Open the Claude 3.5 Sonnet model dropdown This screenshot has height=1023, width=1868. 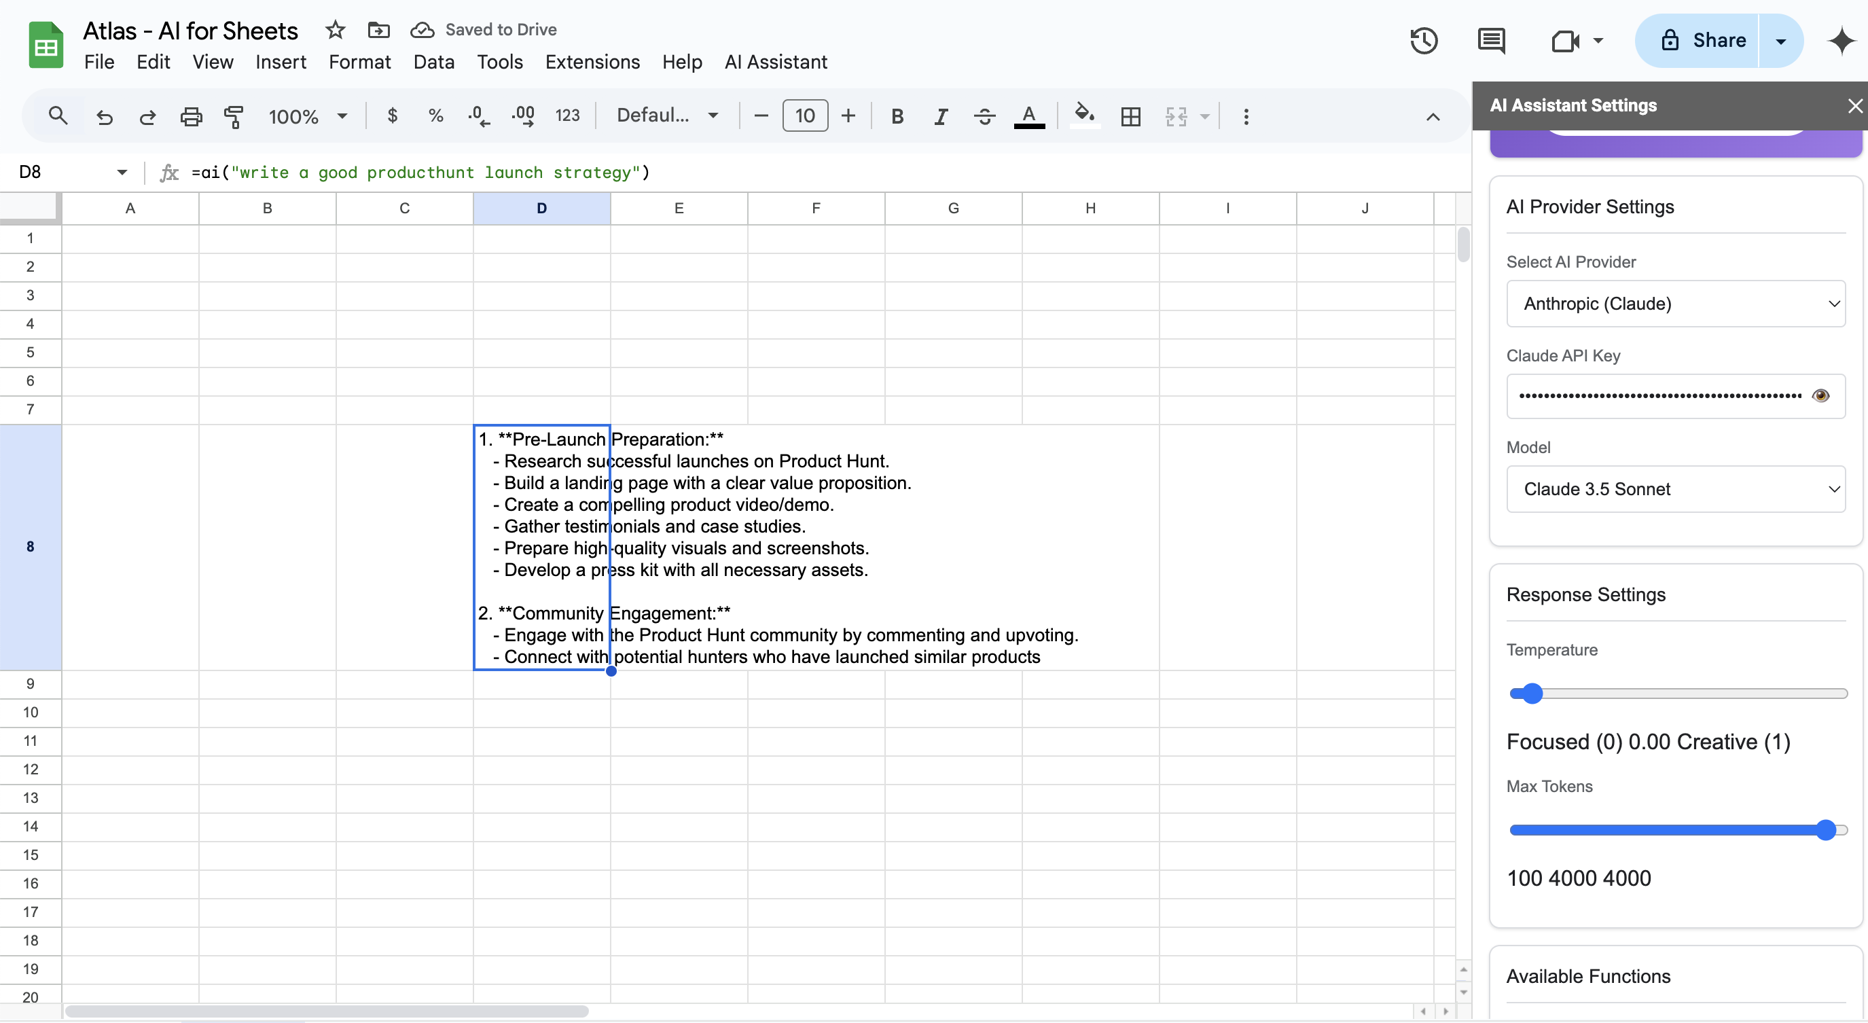click(x=1675, y=488)
